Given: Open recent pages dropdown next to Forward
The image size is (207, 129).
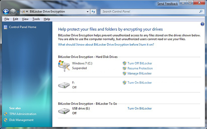Looking at the screenshot, I should click(x=18, y=12).
